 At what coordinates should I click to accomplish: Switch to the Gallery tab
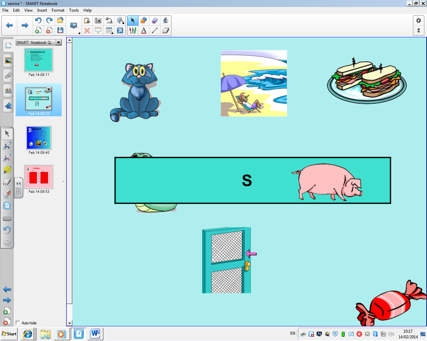pos(8,60)
